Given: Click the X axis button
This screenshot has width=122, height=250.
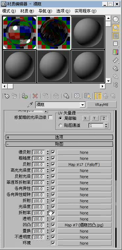Looking at the screenshot, I should tap(86, 118).
